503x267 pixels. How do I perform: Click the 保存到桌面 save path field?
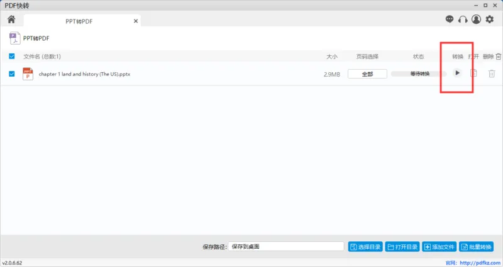(286, 246)
